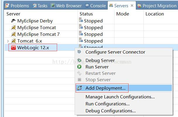Close the Servers tab
Screen dimensions: 178x117
pyautogui.click(x=132, y=6)
